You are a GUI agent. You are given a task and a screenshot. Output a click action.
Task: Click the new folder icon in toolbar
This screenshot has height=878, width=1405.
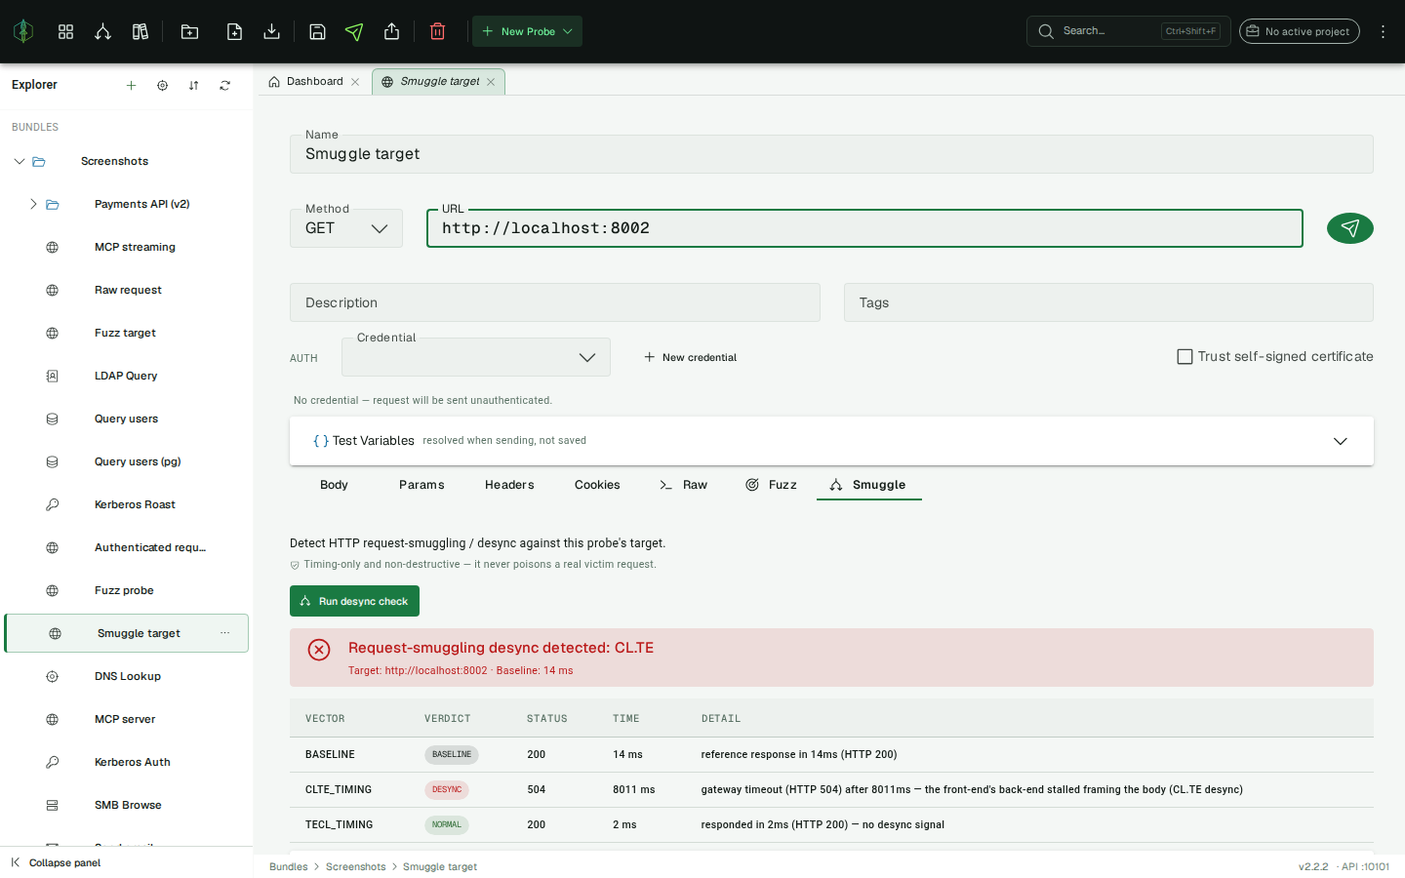pyautogui.click(x=190, y=31)
